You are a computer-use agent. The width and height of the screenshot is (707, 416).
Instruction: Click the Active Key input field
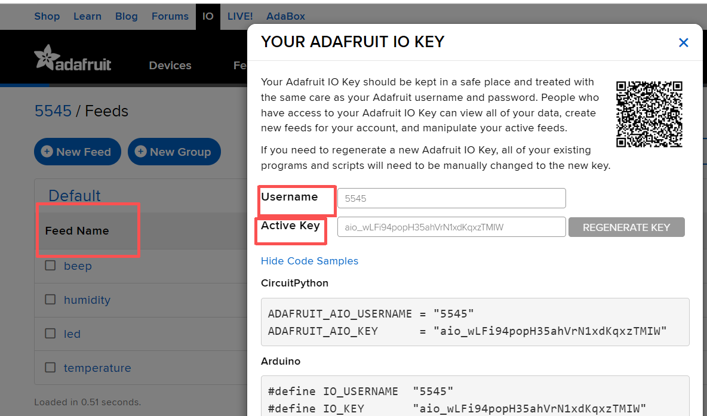[x=451, y=227]
